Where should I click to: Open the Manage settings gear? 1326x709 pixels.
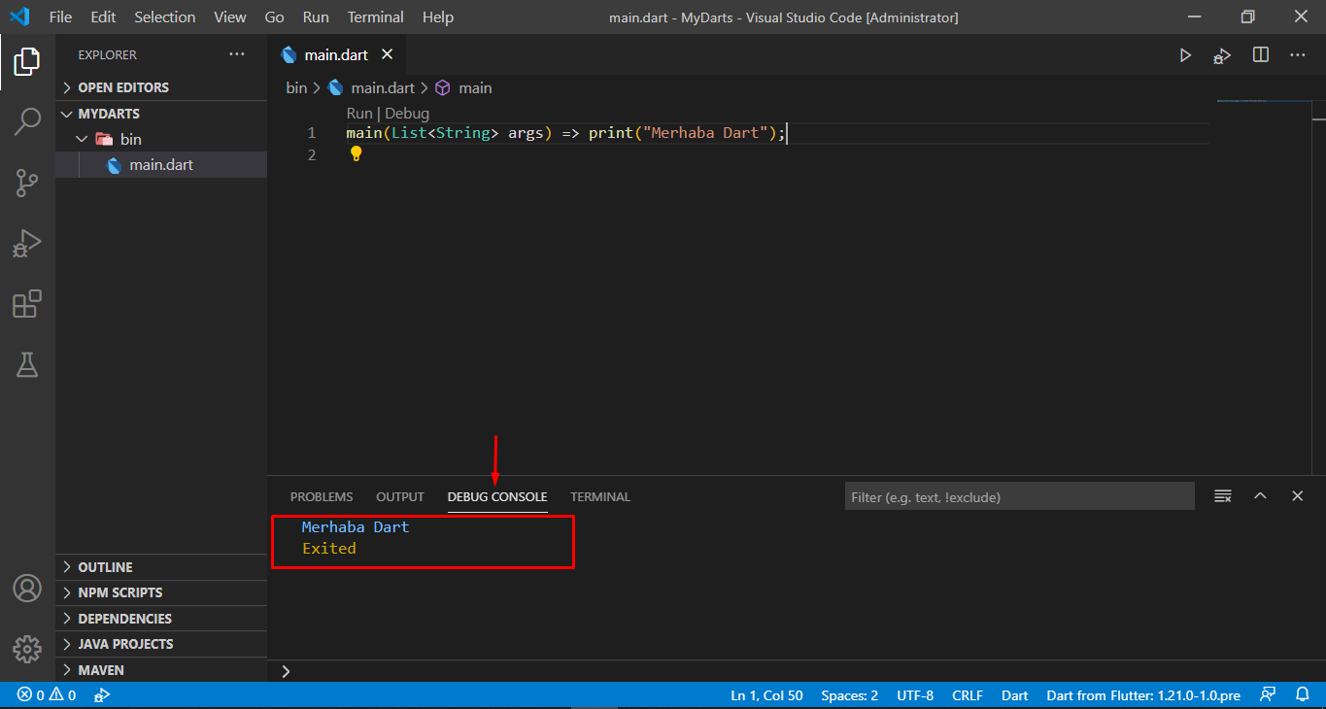[27, 649]
